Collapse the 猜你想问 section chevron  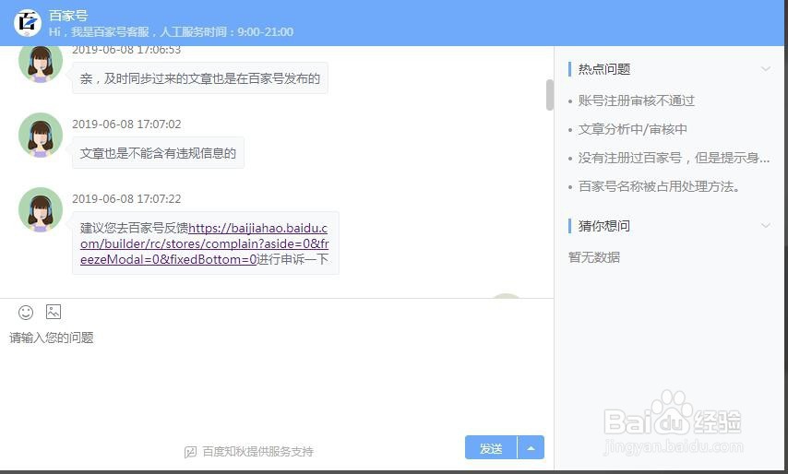765,225
